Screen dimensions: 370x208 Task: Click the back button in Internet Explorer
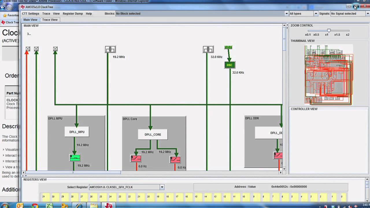point(3,8)
